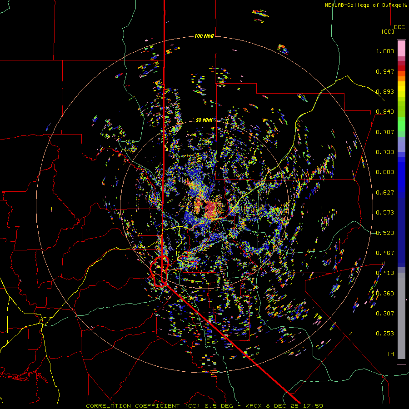Click the bright green segment of the color bar

point(401,124)
